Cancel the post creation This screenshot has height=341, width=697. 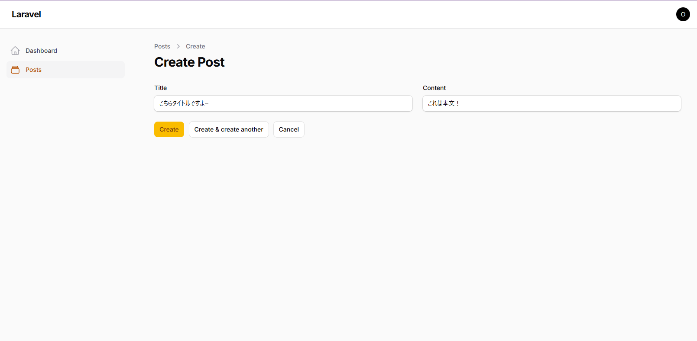tap(289, 129)
